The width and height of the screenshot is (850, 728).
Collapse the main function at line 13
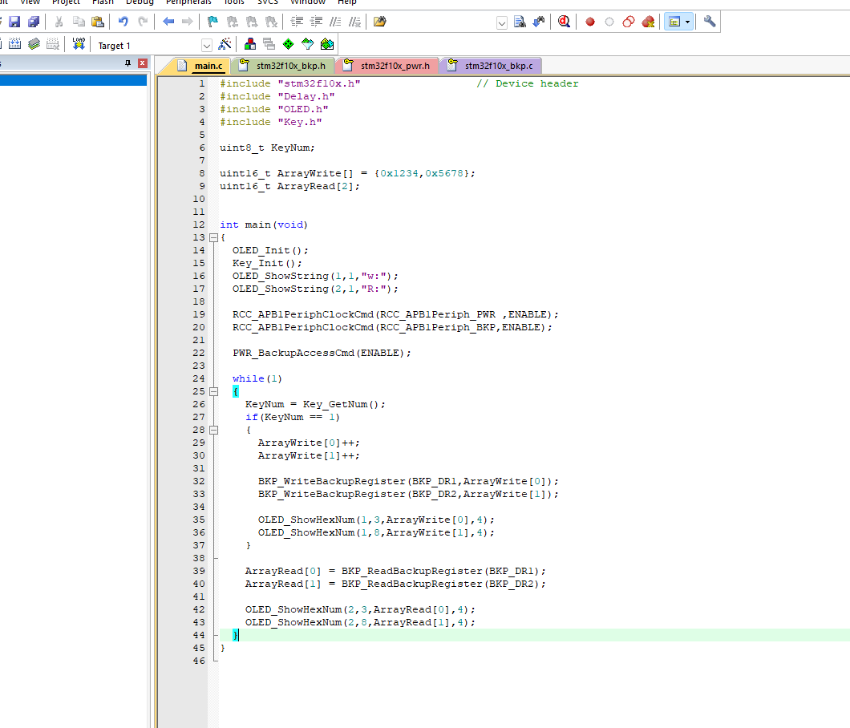[213, 237]
